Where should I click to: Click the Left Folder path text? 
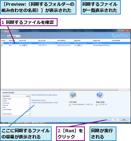click(82, 104)
